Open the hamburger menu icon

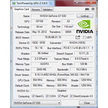tap(93, 9)
